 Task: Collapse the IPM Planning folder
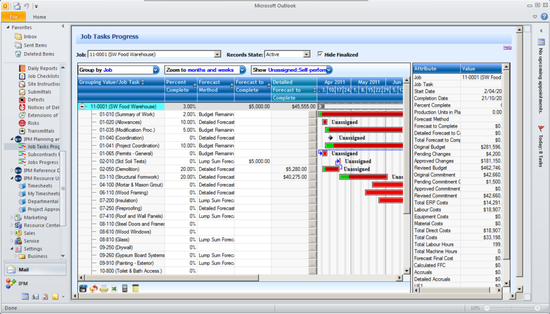[12, 139]
